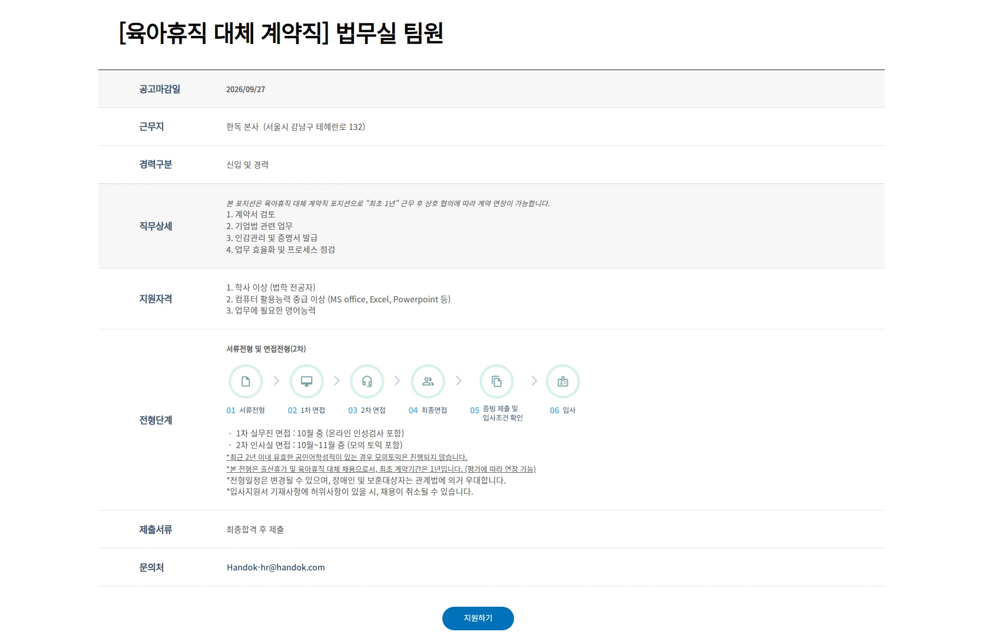This screenshot has height=640, width=983.
Task: Click the 01 서류전형 step label
Action: coord(246,410)
